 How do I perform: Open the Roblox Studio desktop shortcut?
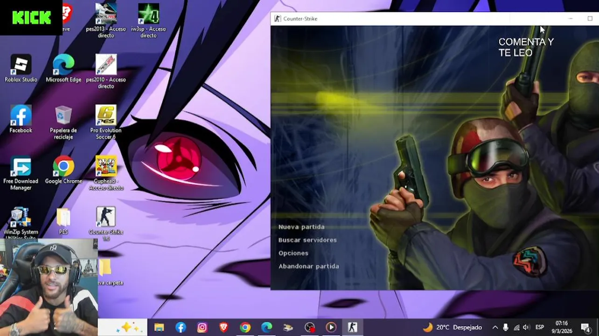[x=21, y=68]
